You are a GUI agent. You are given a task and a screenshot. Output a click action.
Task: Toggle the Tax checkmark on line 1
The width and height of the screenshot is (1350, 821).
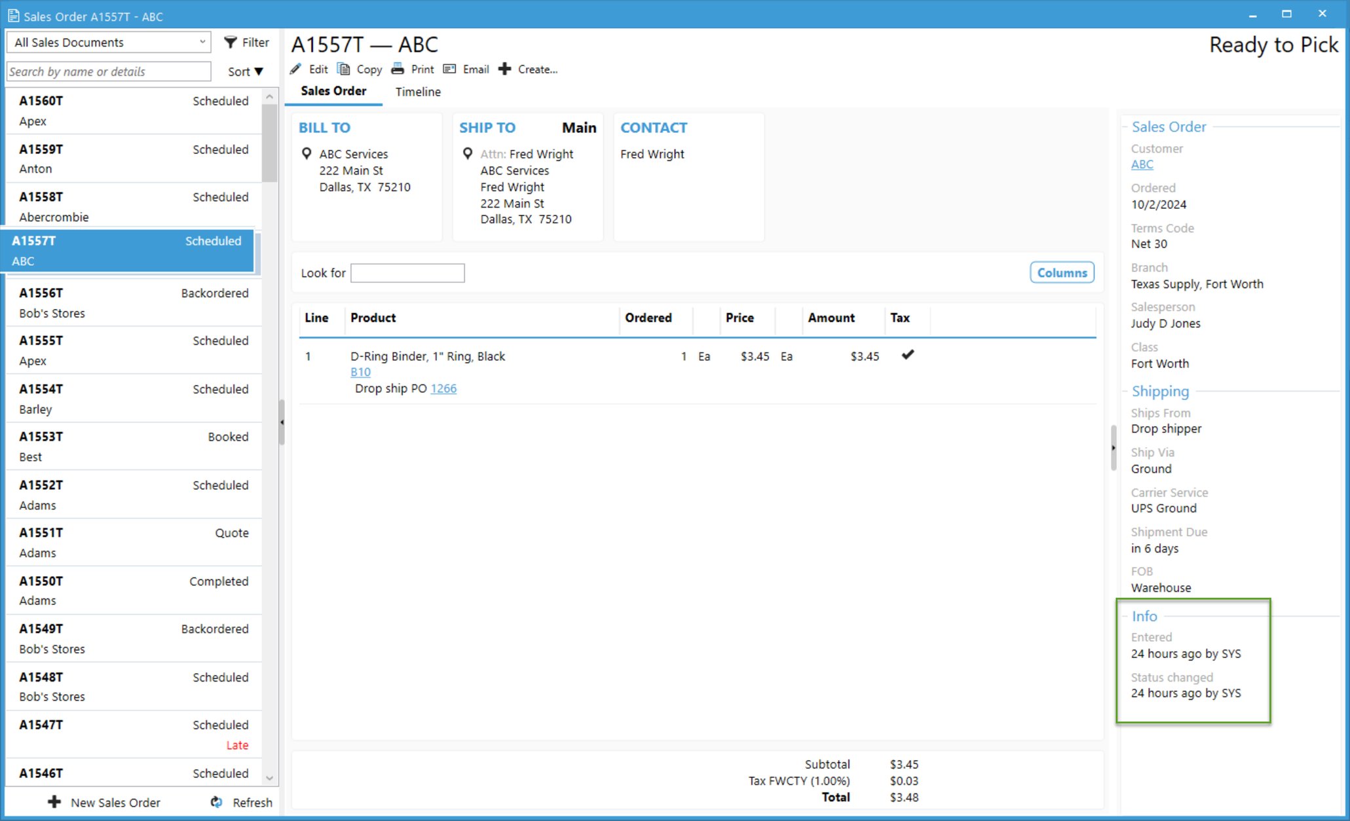(x=908, y=355)
